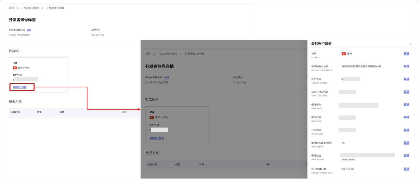
Task: Click 所在平台 label in the undimmed page
Action: coord(96,30)
